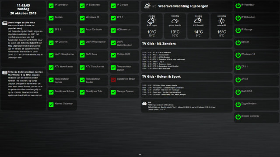The height and width of the screenshot is (157, 280).
Task: Toggle the ATV Woonkamer checkbox
Action: click(x=51, y=68)
